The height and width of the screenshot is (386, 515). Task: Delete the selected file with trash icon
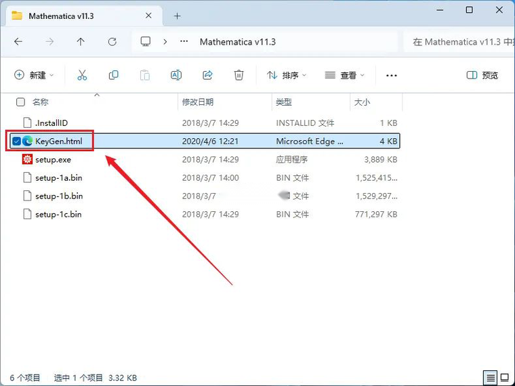pyautogui.click(x=239, y=75)
